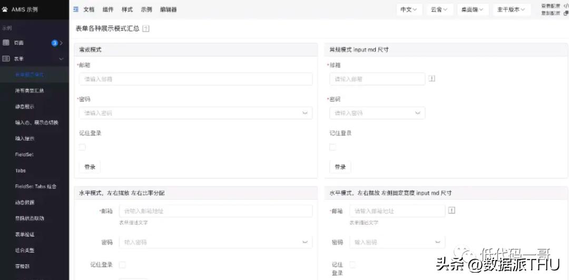Click the 页面 grid icon in sidebar

tap(6, 43)
